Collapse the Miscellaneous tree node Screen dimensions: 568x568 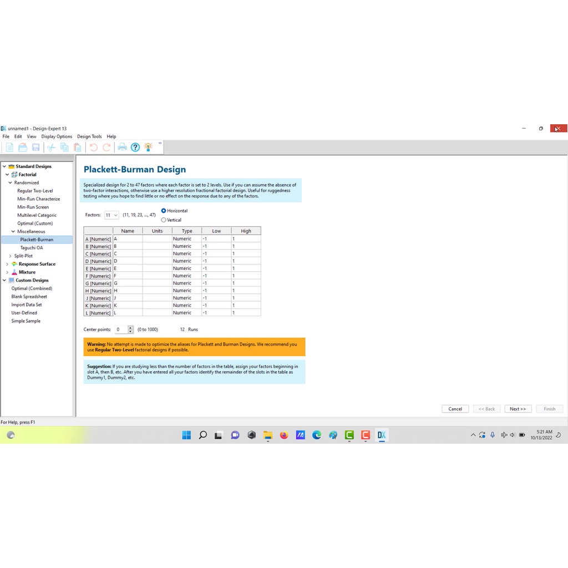13,231
